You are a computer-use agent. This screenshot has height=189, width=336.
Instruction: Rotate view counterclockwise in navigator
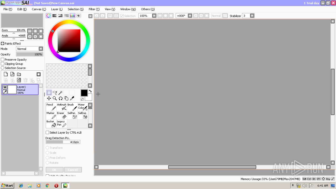[x=30, y=36]
